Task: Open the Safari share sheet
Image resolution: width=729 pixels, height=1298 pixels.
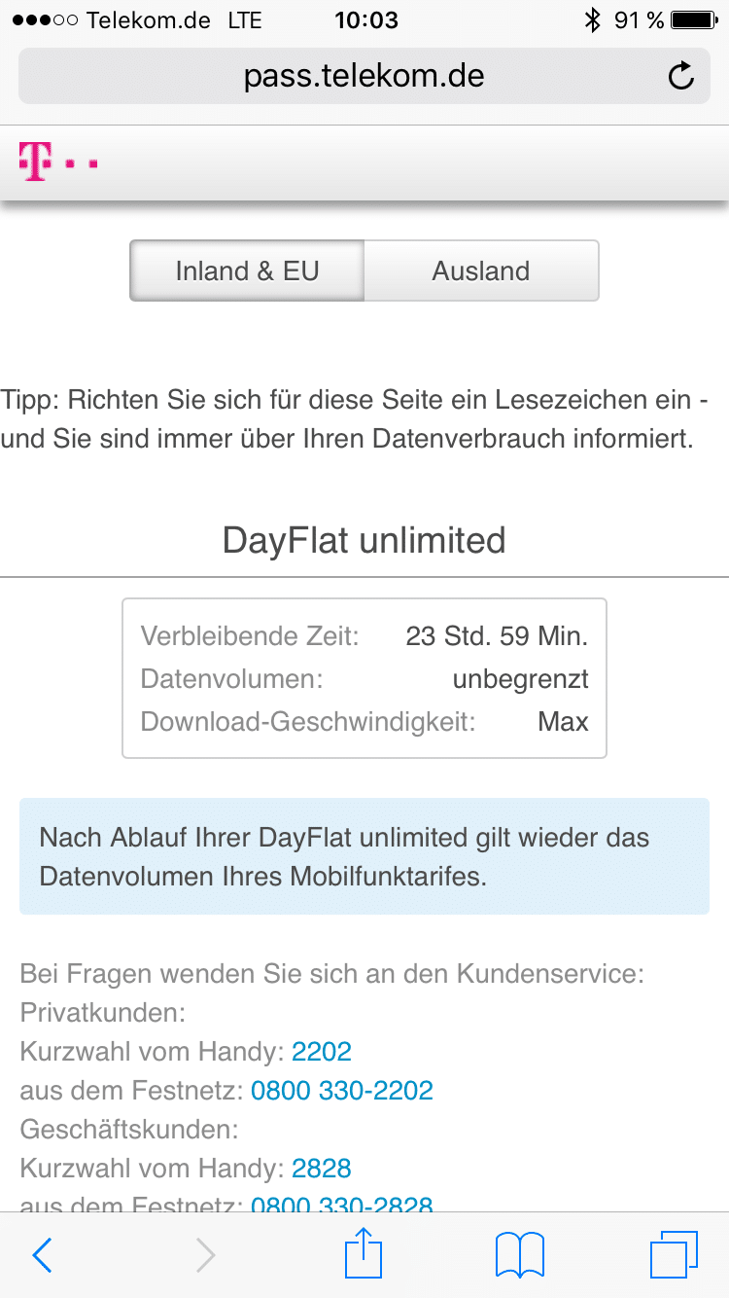Action: 364,1253
